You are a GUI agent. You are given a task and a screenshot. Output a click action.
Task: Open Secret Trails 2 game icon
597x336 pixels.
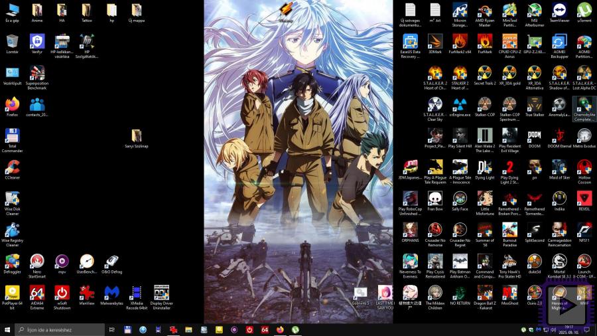pyautogui.click(x=485, y=76)
